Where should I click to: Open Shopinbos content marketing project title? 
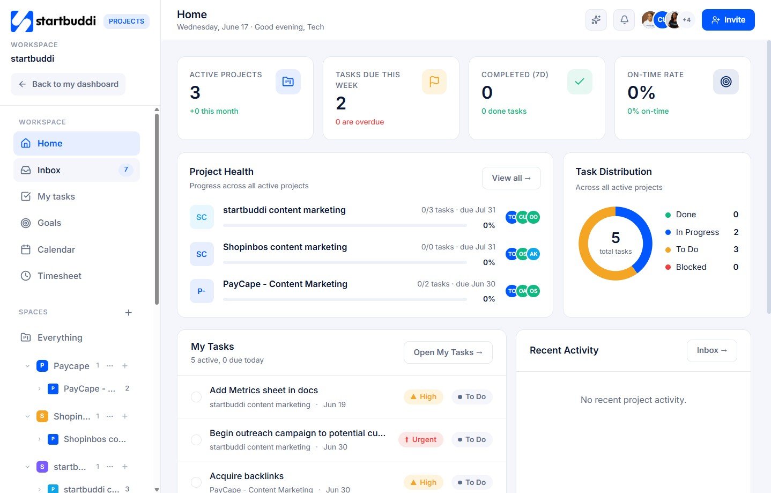(x=285, y=247)
